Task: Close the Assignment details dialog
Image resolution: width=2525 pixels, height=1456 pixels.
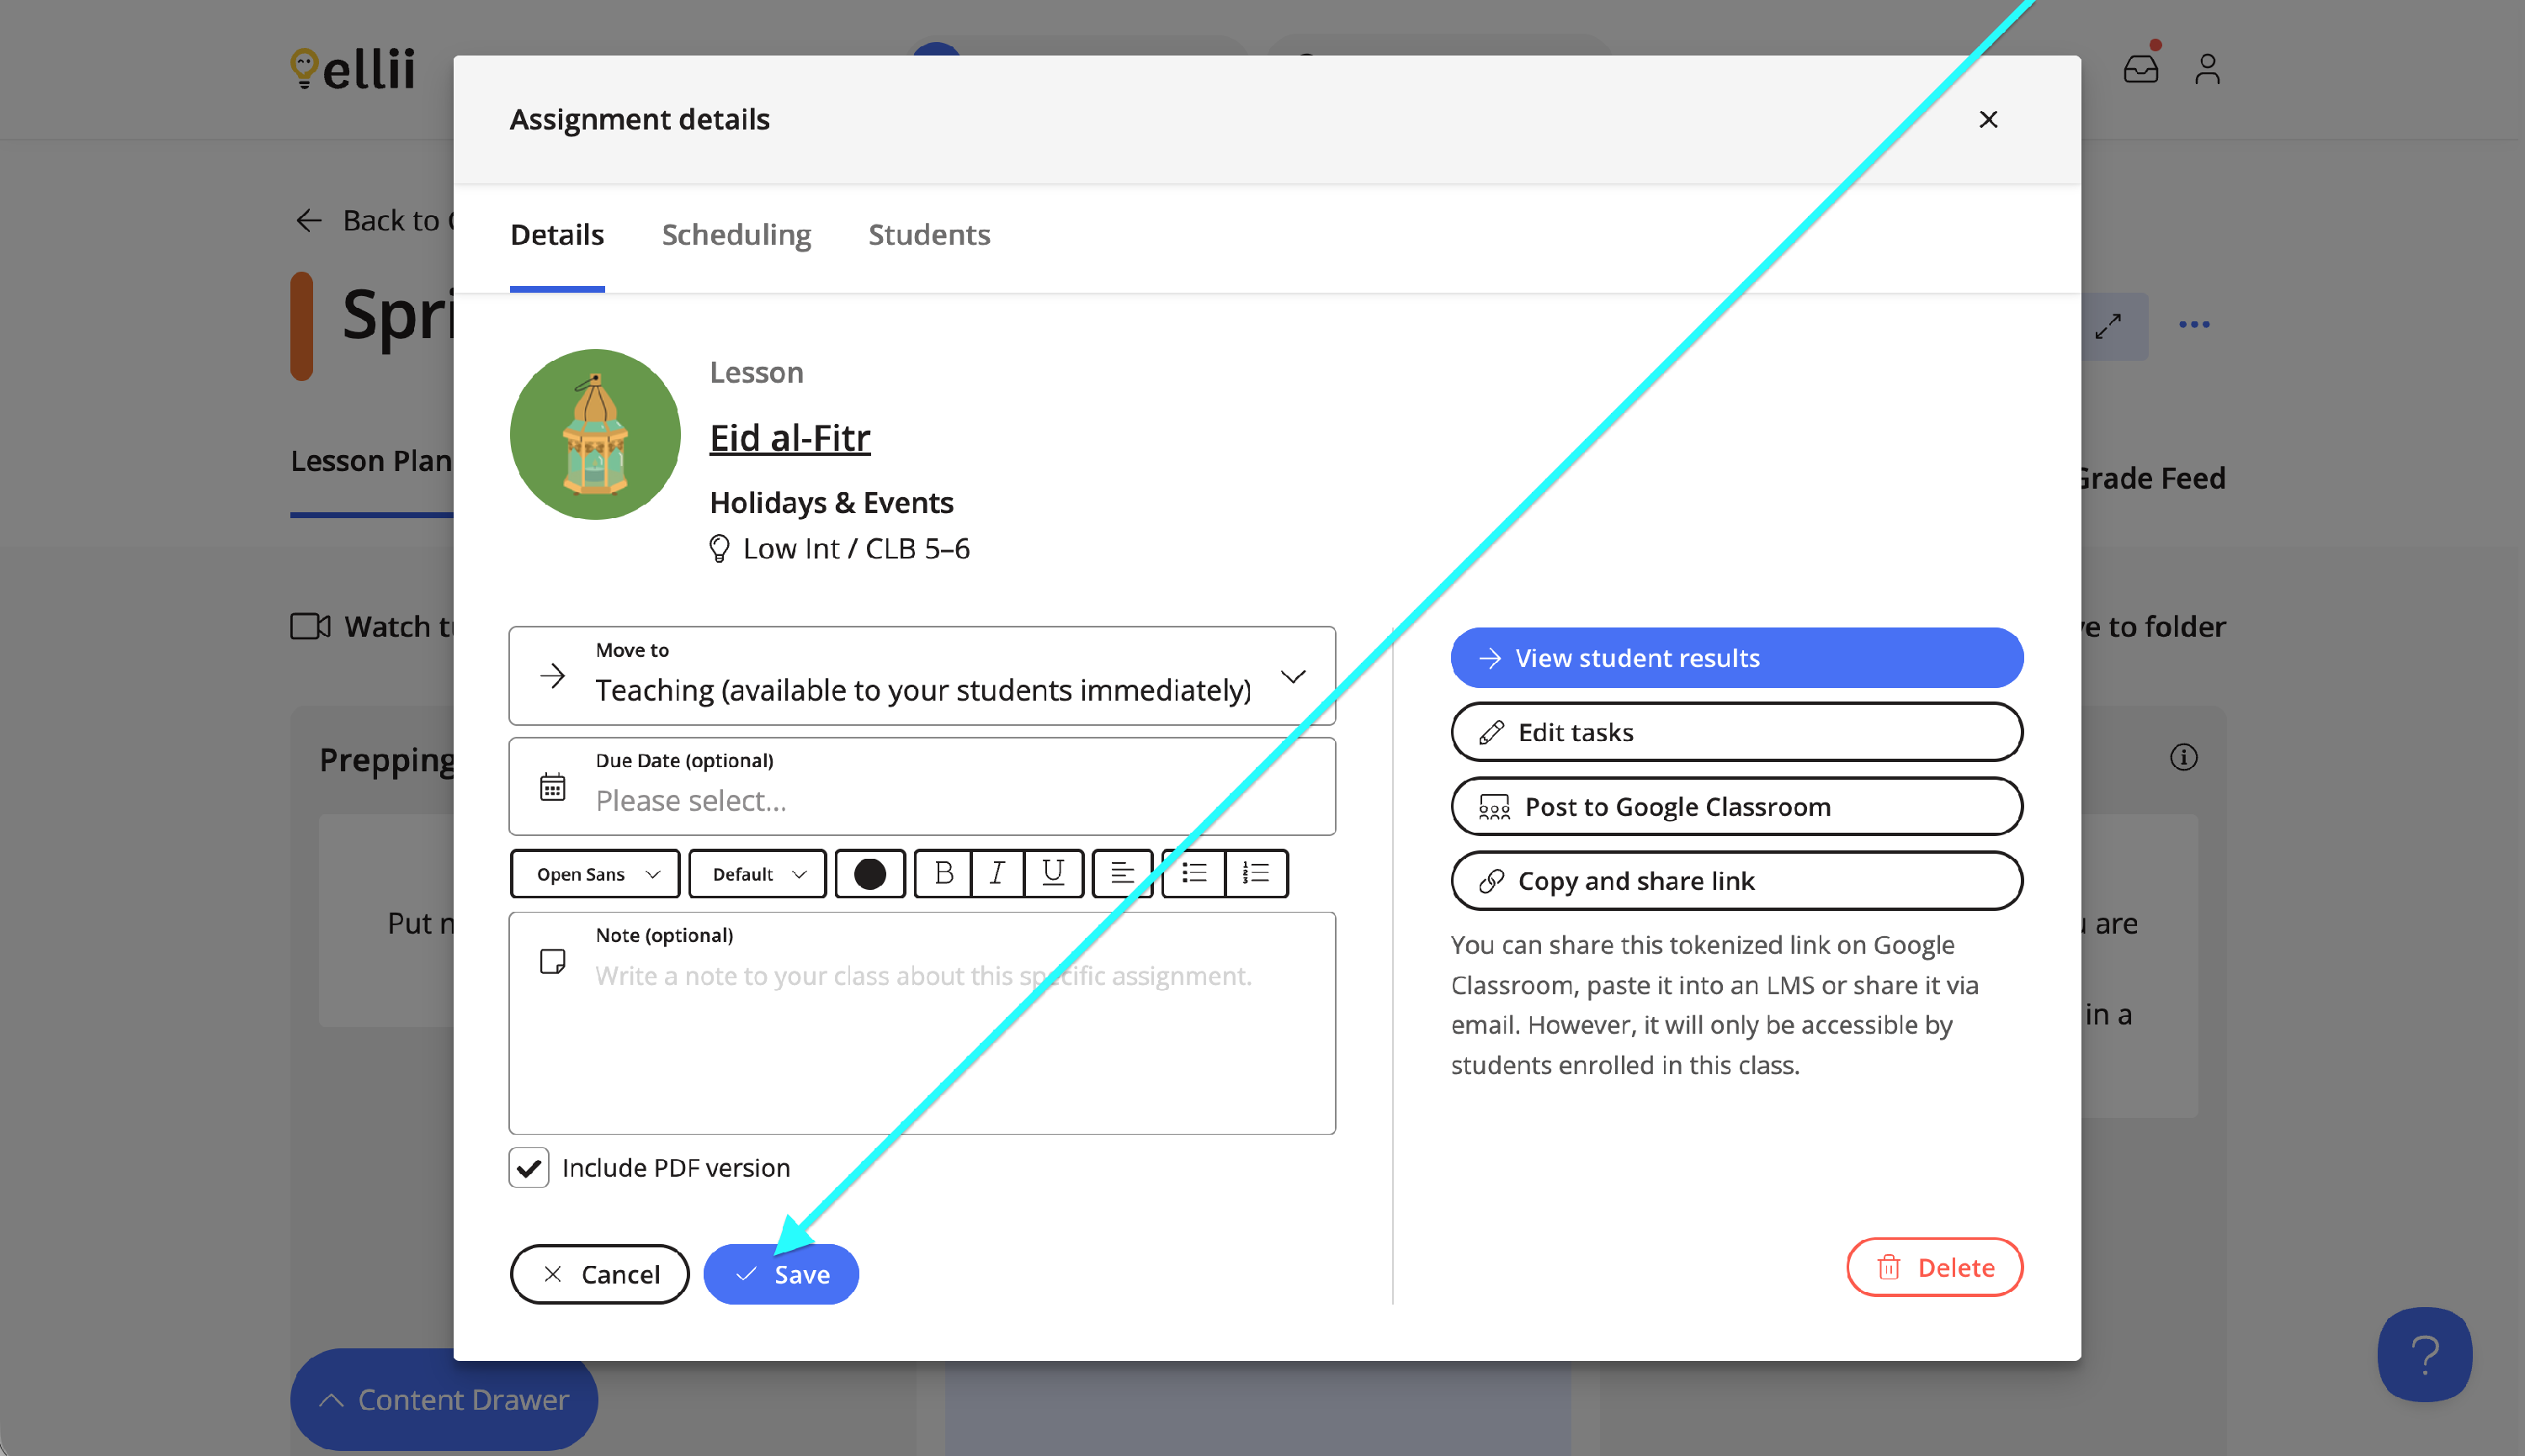Action: coord(1988,120)
